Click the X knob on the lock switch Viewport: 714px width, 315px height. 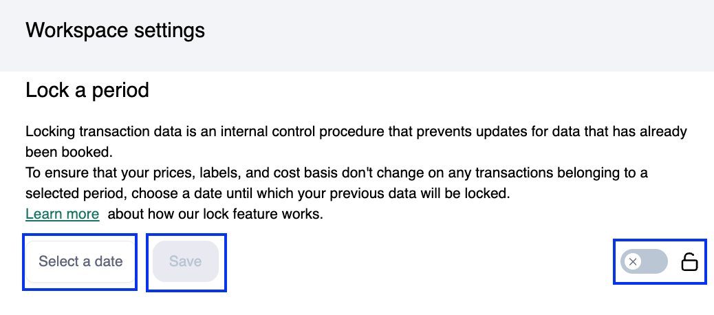click(633, 262)
